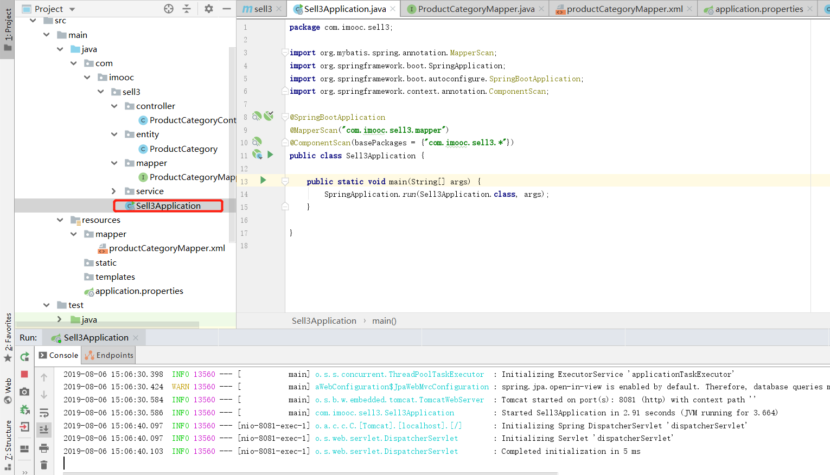Collapse the src folder in project tree
The width and height of the screenshot is (830, 475).
(33, 21)
